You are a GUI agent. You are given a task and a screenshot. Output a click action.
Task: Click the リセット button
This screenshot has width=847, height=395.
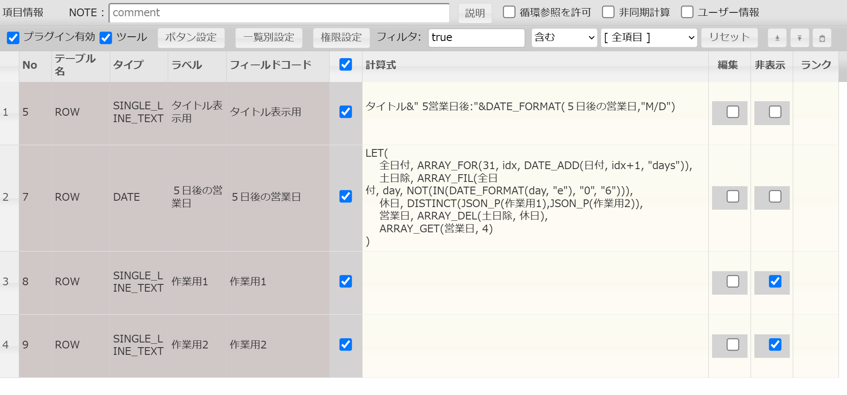730,38
